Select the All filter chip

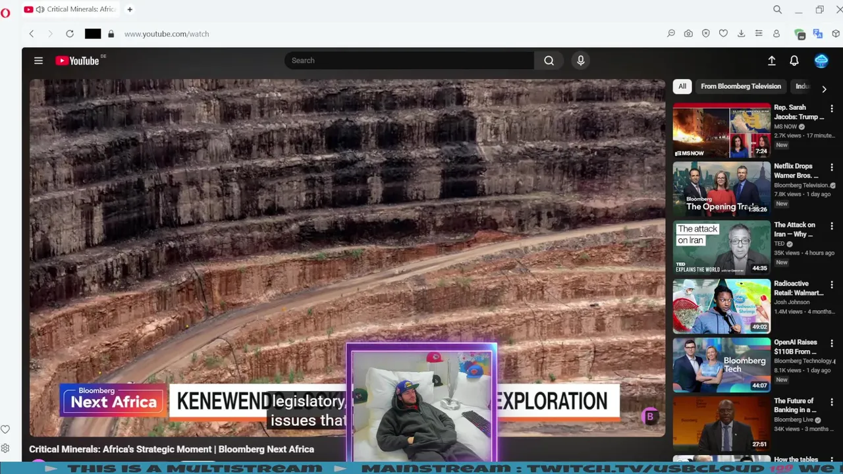coord(682,86)
